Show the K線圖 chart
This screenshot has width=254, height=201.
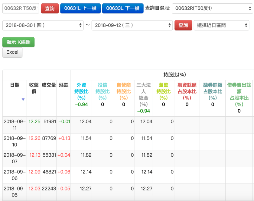pos(18,42)
